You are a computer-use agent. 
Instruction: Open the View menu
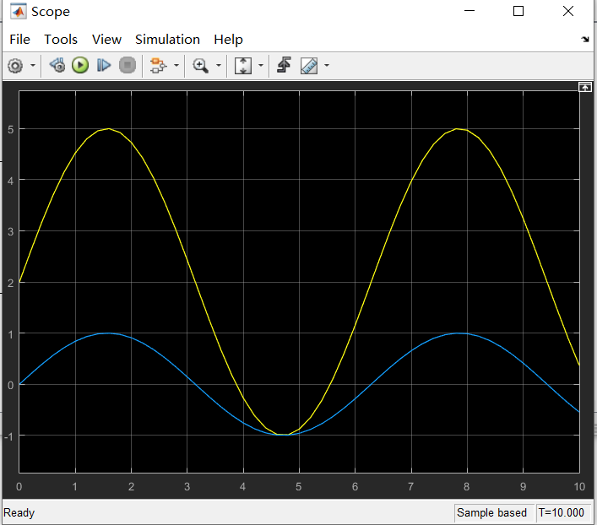coord(106,39)
